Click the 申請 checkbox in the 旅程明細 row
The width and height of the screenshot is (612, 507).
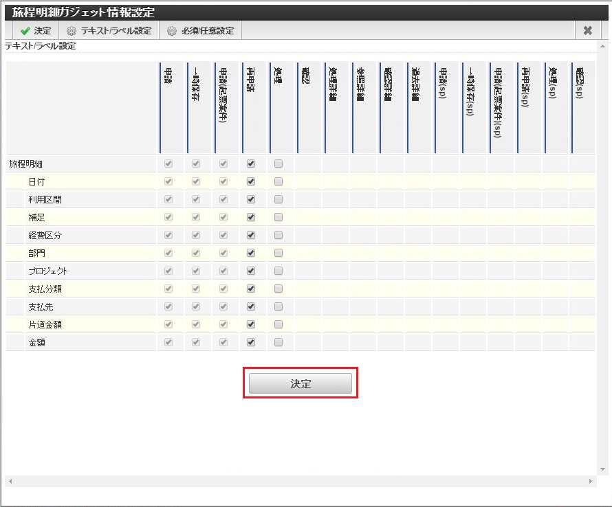click(168, 164)
